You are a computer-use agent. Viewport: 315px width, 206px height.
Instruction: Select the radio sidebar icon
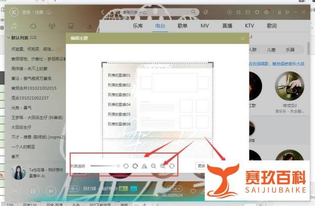click(52, 26)
